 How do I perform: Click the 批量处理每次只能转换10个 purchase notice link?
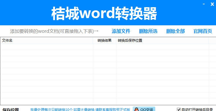(x=80, y=110)
